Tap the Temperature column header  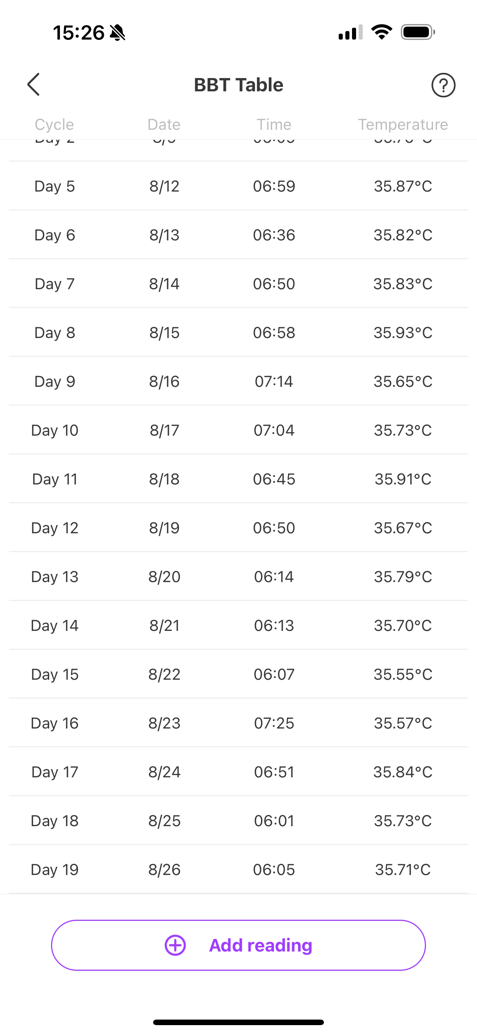click(x=403, y=124)
